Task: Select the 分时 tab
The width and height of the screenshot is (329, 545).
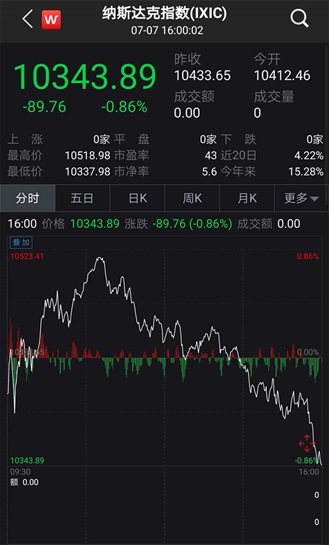Action: coord(28,198)
